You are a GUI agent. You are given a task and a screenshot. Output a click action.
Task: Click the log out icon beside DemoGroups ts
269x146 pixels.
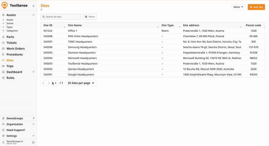pos(33,142)
